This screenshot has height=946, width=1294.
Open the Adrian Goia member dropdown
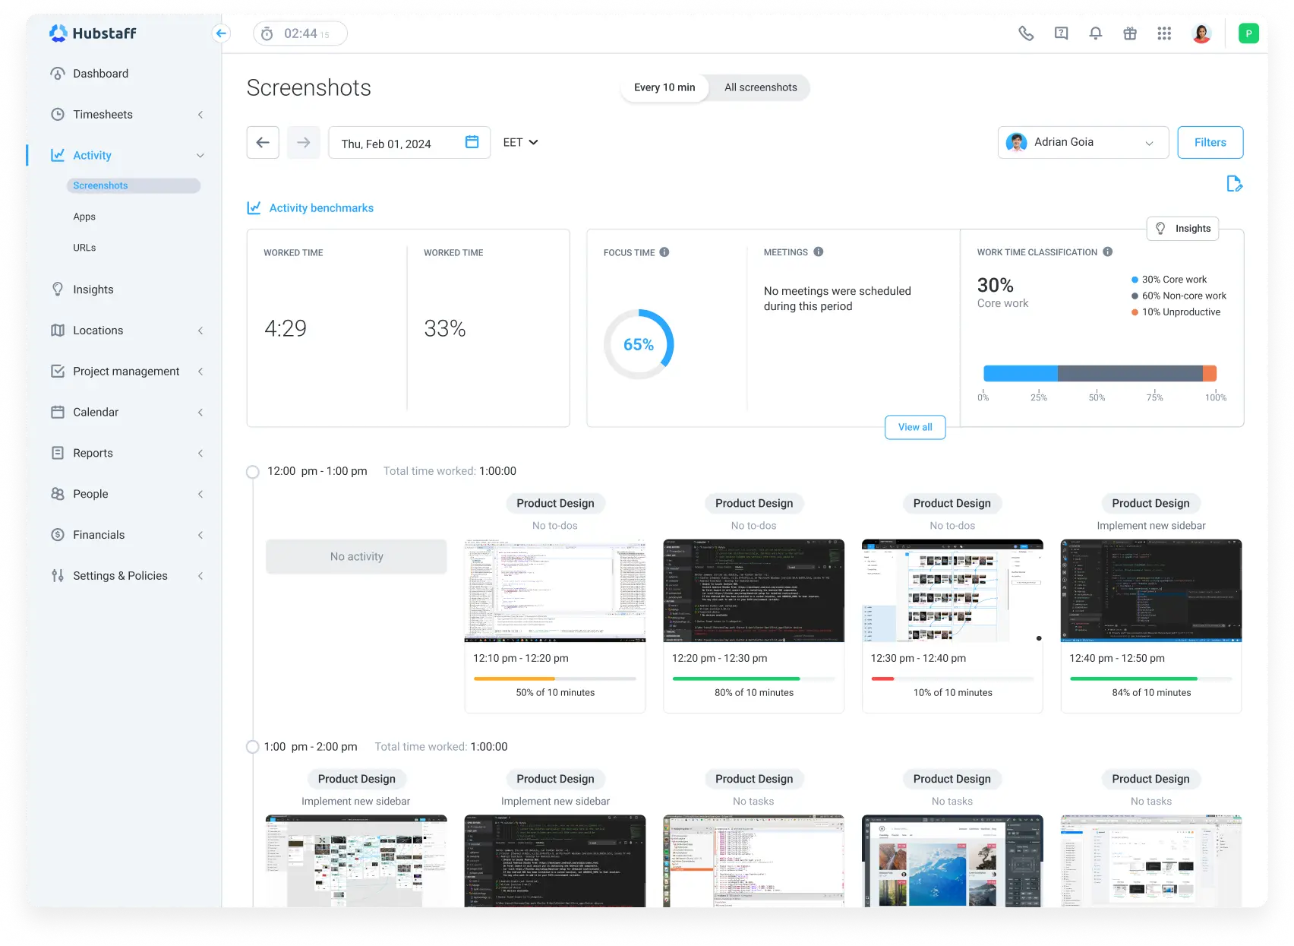pyautogui.click(x=1083, y=142)
